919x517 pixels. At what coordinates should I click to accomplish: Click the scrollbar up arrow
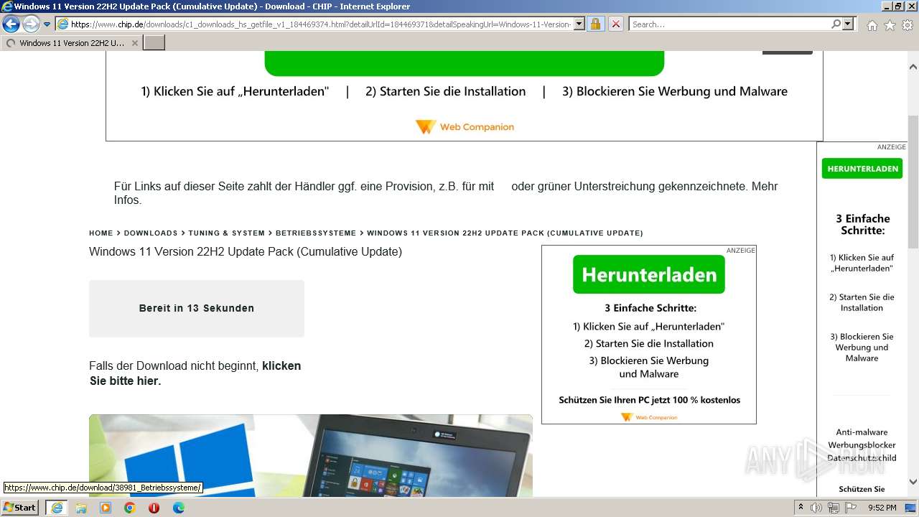(x=913, y=67)
